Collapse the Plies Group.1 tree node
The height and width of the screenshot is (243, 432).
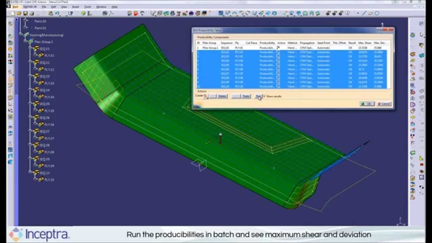[x=25, y=41]
